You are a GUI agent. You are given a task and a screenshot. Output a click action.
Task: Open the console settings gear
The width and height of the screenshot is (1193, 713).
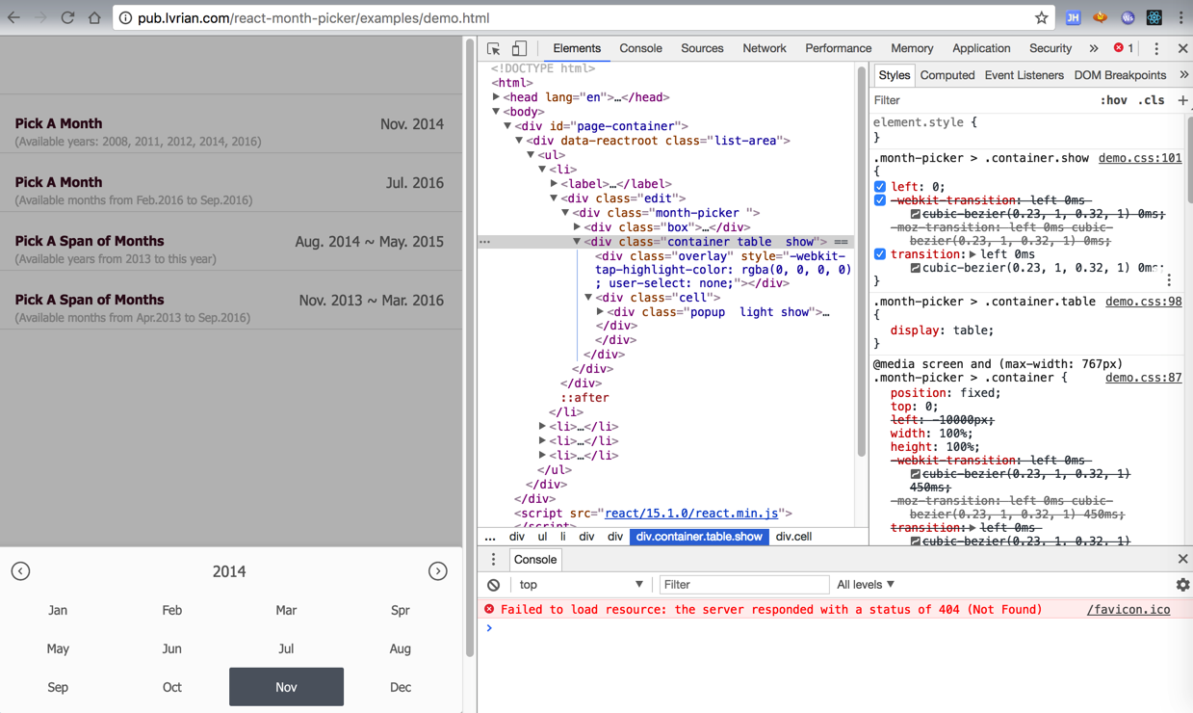click(x=1182, y=585)
